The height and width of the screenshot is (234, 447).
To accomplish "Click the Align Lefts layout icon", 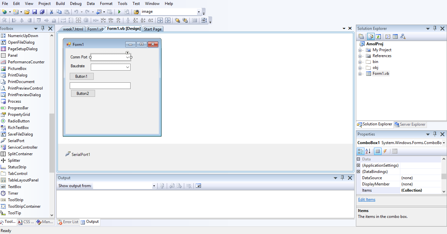I will pyautogui.click(x=14, y=20).
